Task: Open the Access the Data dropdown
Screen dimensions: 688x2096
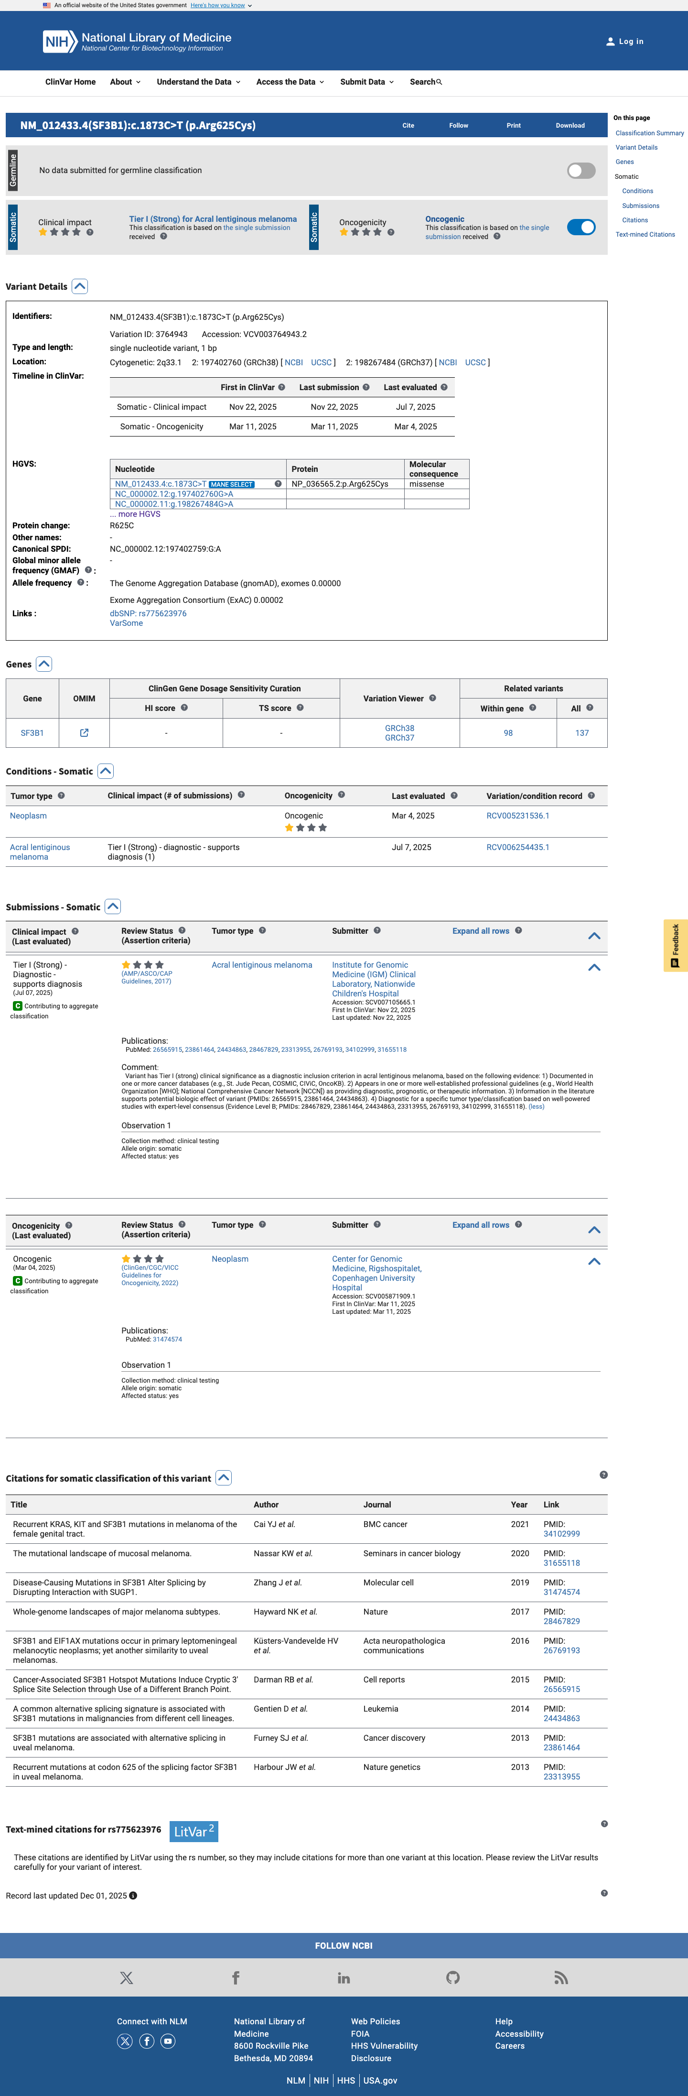Action: coord(290,82)
